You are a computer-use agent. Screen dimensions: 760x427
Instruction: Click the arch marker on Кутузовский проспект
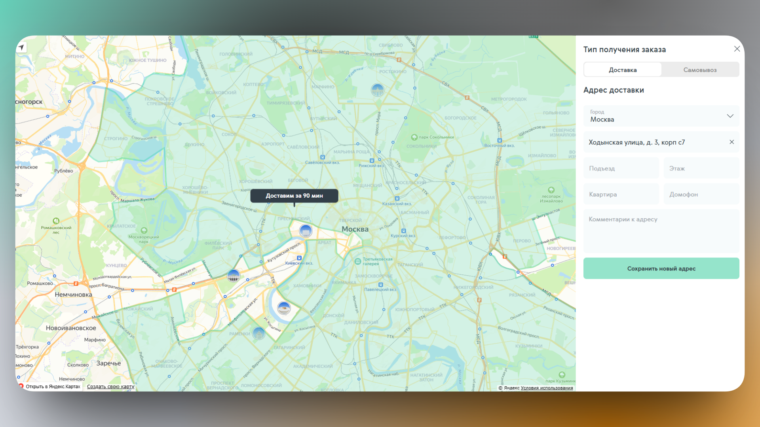pyautogui.click(x=234, y=276)
